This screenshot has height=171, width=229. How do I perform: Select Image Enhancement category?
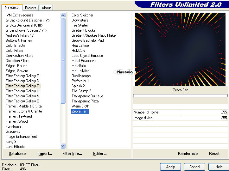[x=21, y=137]
